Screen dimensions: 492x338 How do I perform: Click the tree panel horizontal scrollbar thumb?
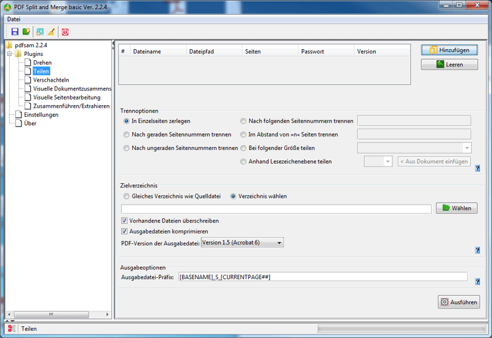52,314
